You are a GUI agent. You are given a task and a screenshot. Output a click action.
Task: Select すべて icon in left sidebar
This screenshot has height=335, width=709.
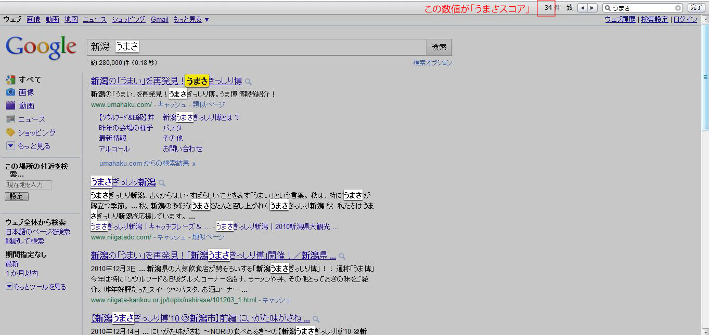point(10,79)
